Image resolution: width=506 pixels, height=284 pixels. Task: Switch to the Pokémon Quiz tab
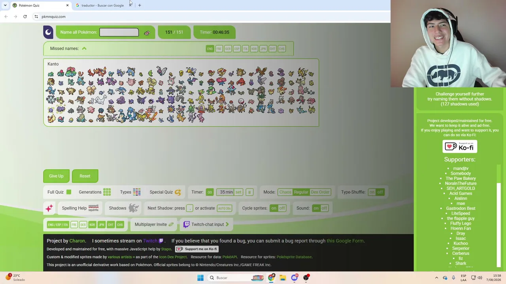(40, 5)
